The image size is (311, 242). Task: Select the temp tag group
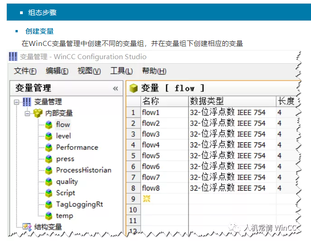(x=64, y=216)
